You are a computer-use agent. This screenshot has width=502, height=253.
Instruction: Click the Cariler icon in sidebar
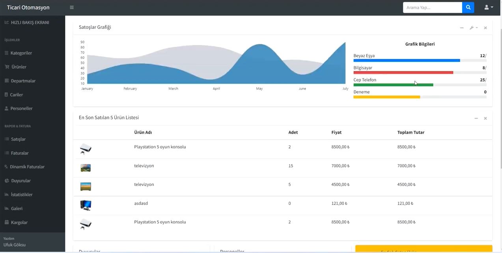6,95
